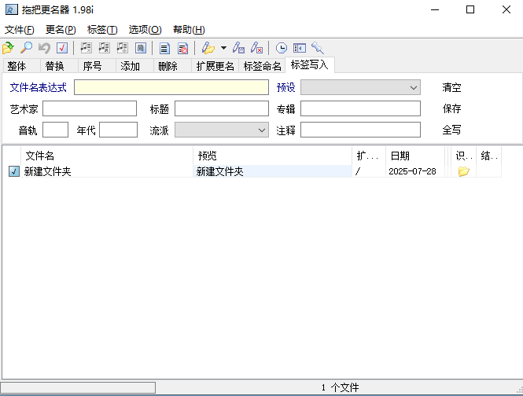Switch to the 添加 tab
This screenshot has height=396, width=523.
[x=134, y=66]
